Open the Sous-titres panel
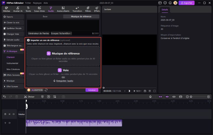Viewport: 213px width, 135px height. click(39, 9)
